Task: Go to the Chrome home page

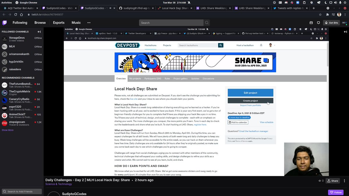Action: pyautogui.click(x=21, y=15)
